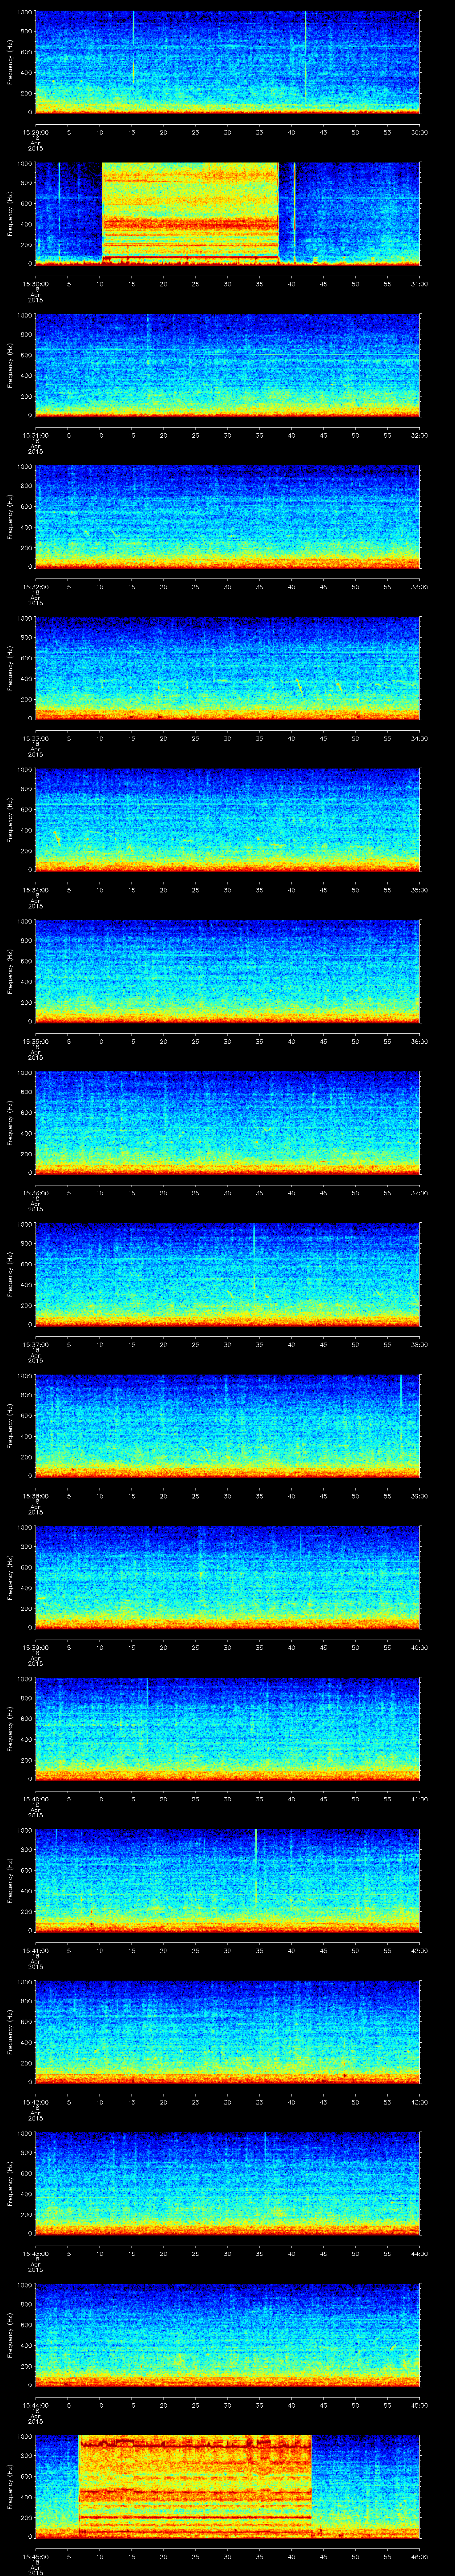Select the 15:39:00 time axis label
The height and width of the screenshot is (2576, 455).
click(35, 1647)
